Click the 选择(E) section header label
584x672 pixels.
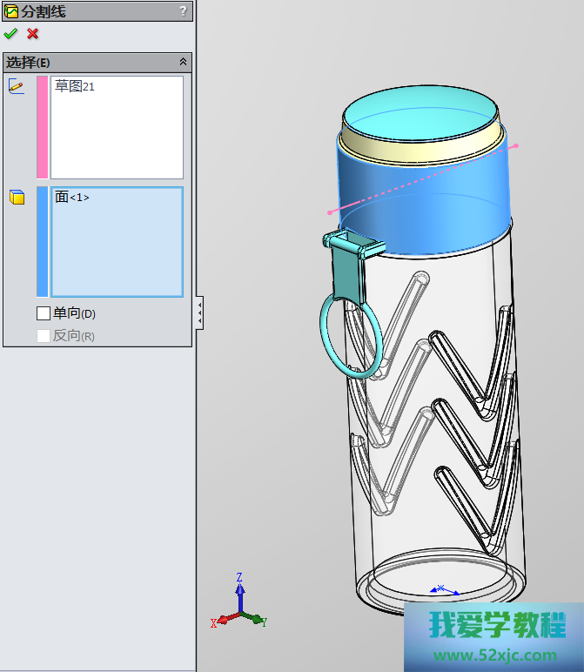pos(29,62)
